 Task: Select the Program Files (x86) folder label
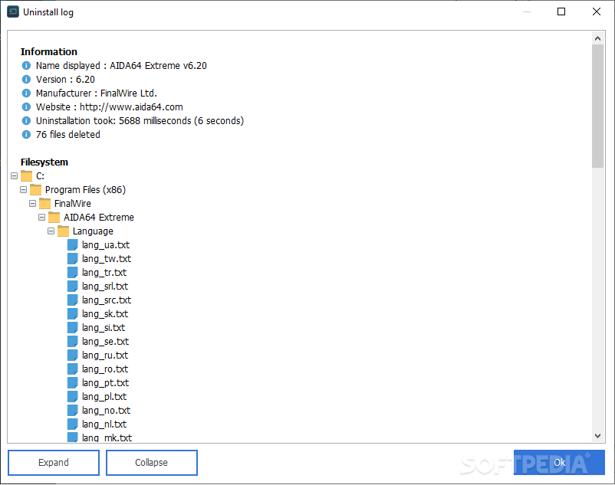[x=85, y=189]
